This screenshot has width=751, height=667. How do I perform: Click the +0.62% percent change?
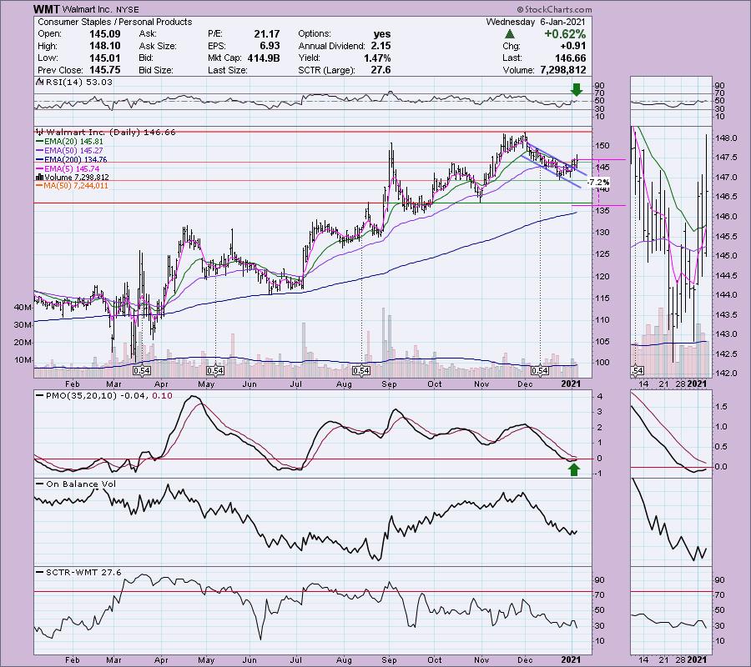[565, 34]
